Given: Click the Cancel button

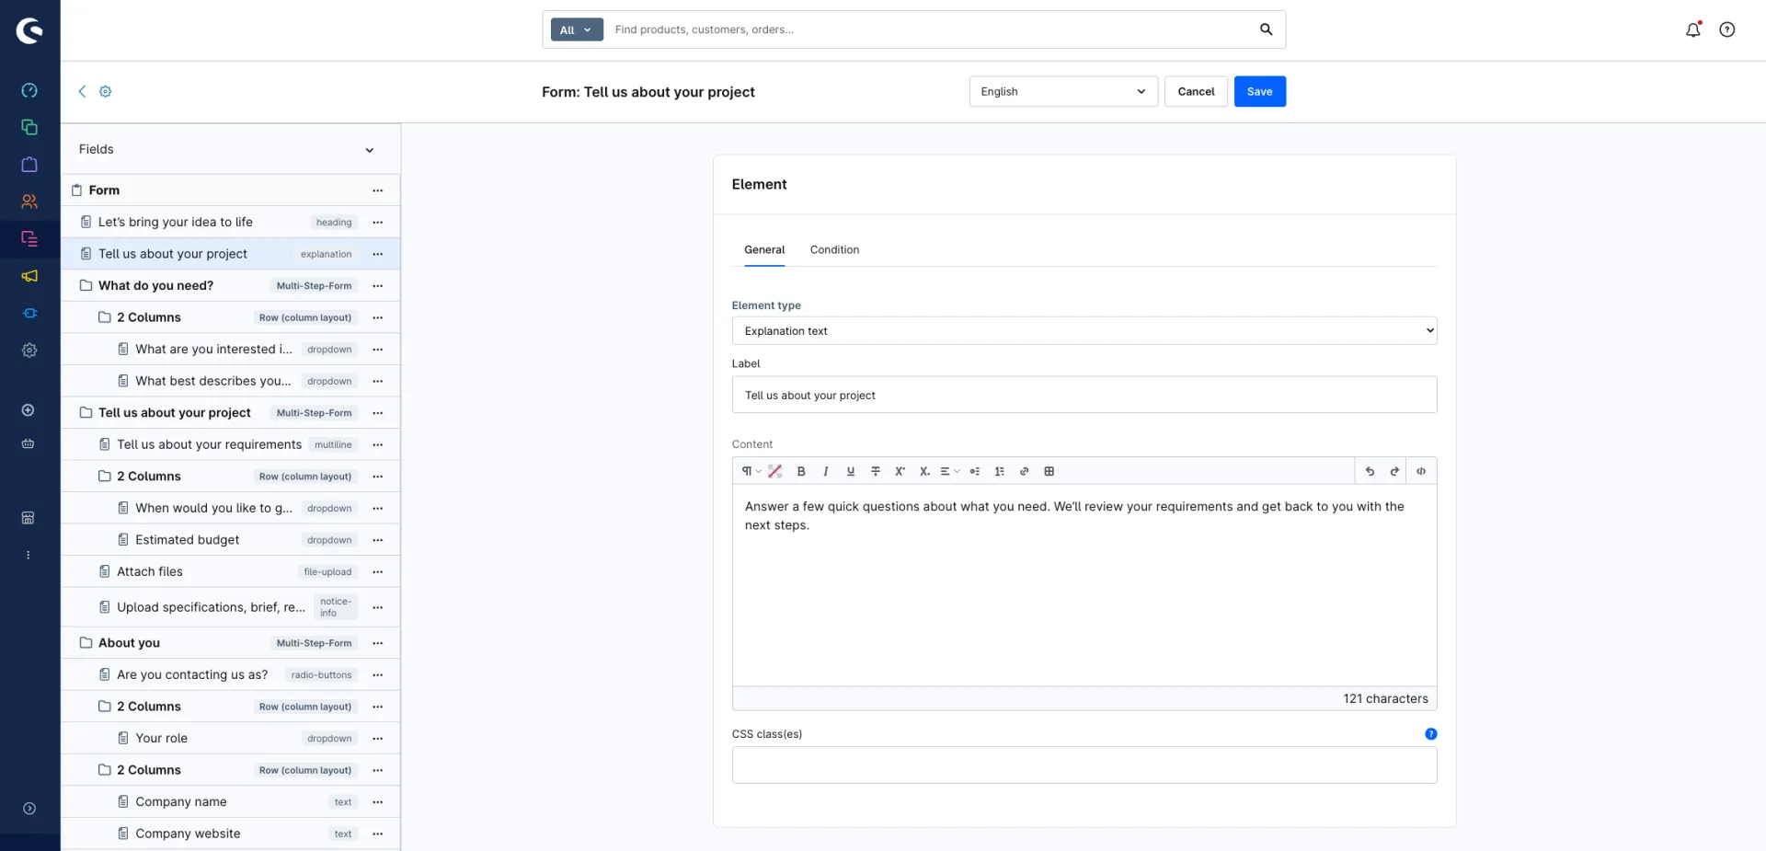Looking at the screenshot, I should 1196,91.
